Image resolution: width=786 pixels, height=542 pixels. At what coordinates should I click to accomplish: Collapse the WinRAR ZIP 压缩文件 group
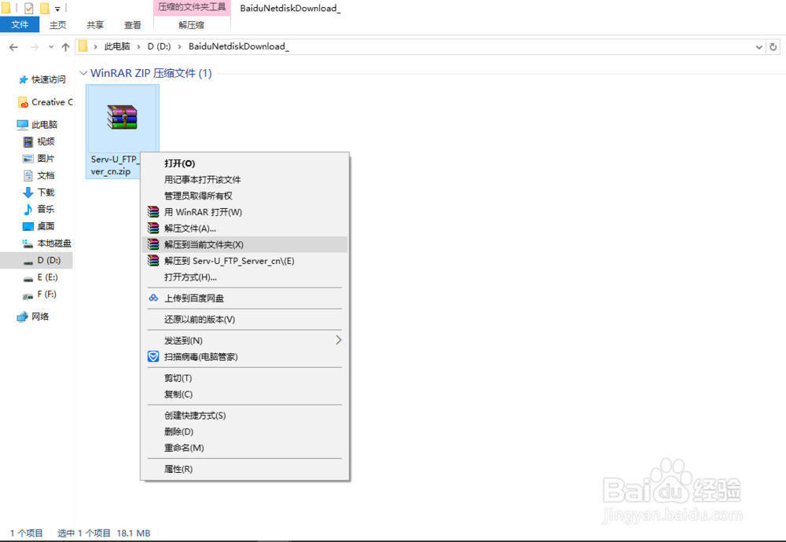click(83, 72)
